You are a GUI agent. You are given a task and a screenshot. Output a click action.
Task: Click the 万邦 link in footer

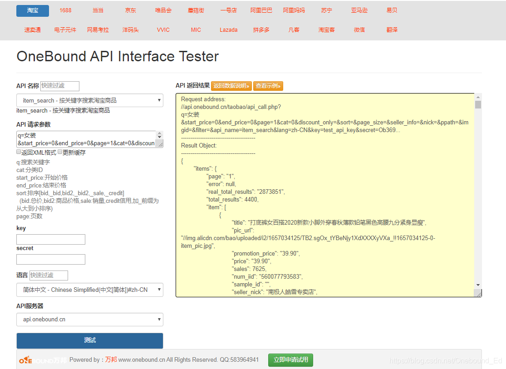point(111,359)
